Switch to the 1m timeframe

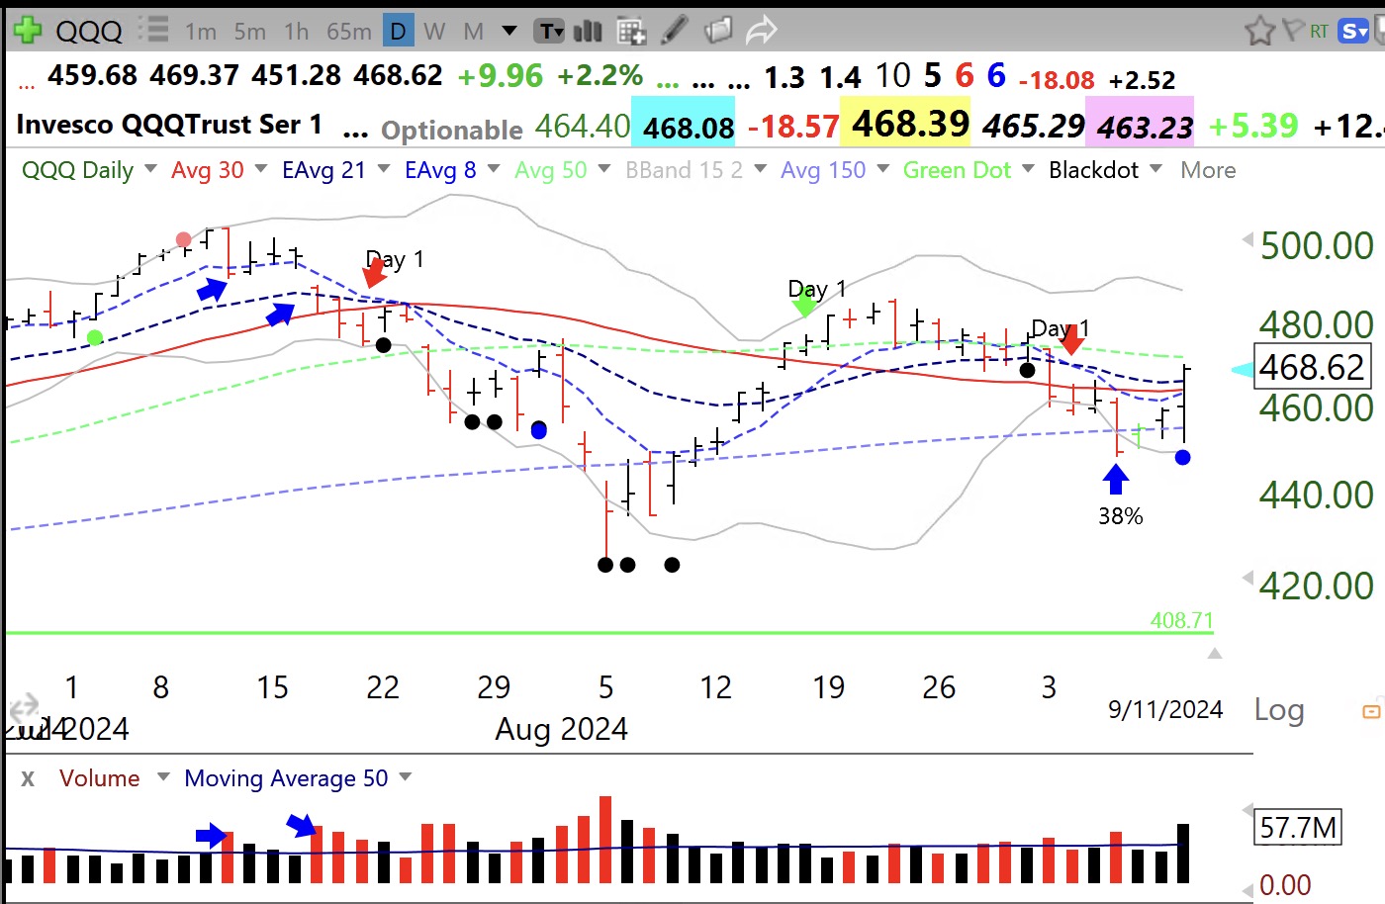pos(200,32)
